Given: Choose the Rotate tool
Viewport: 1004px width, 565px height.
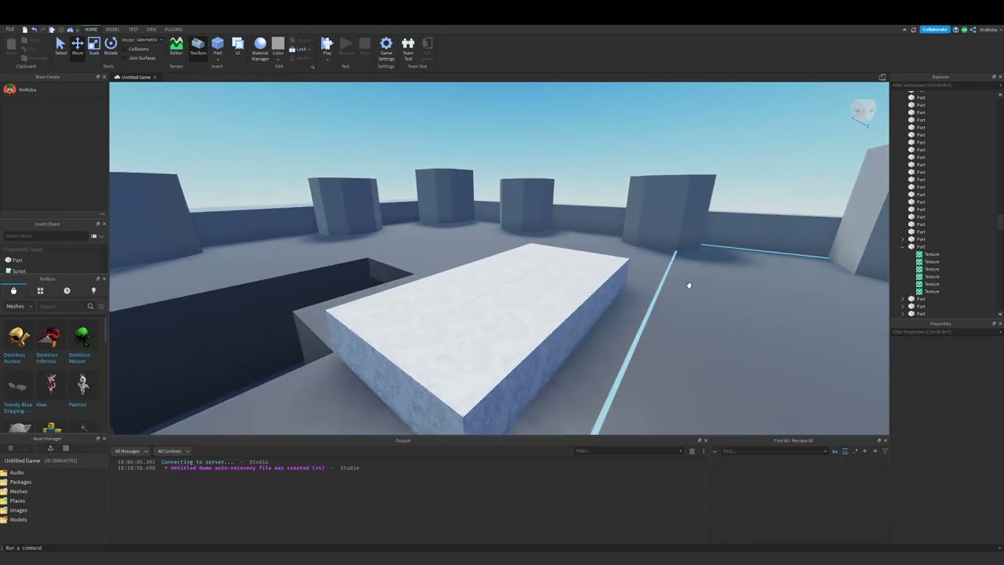Looking at the screenshot, I should [111, 46].
